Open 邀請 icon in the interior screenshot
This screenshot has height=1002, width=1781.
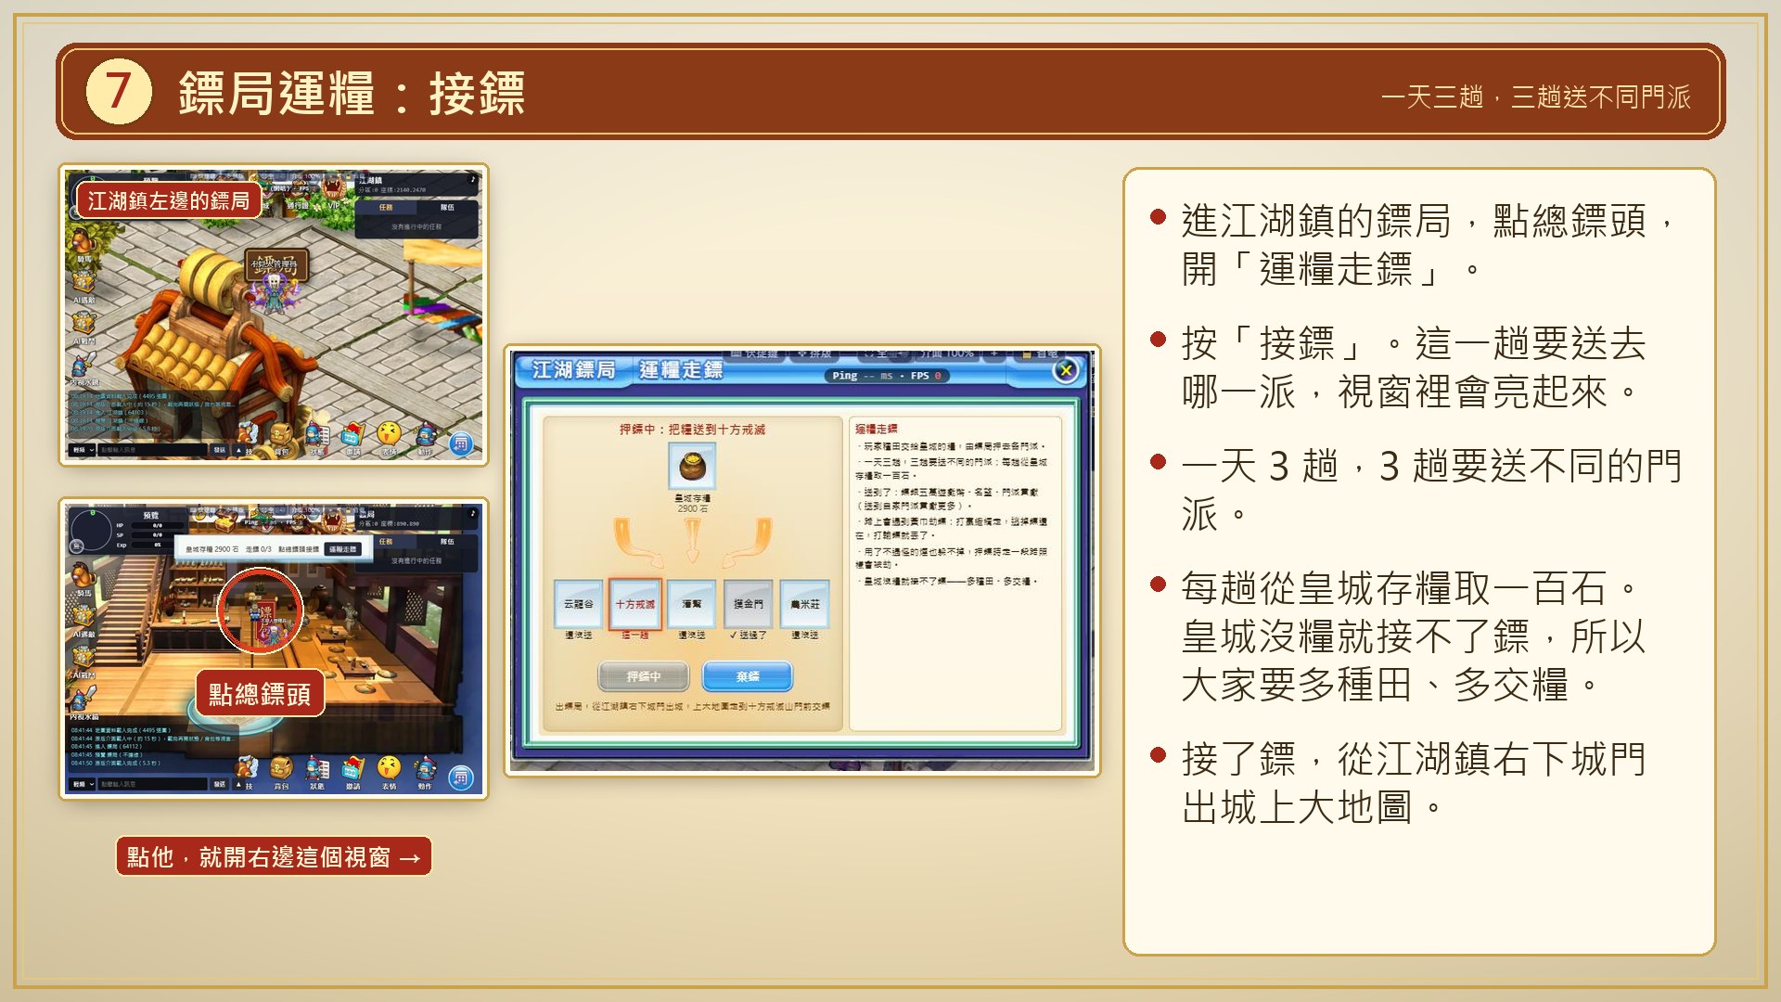(352, 768)
